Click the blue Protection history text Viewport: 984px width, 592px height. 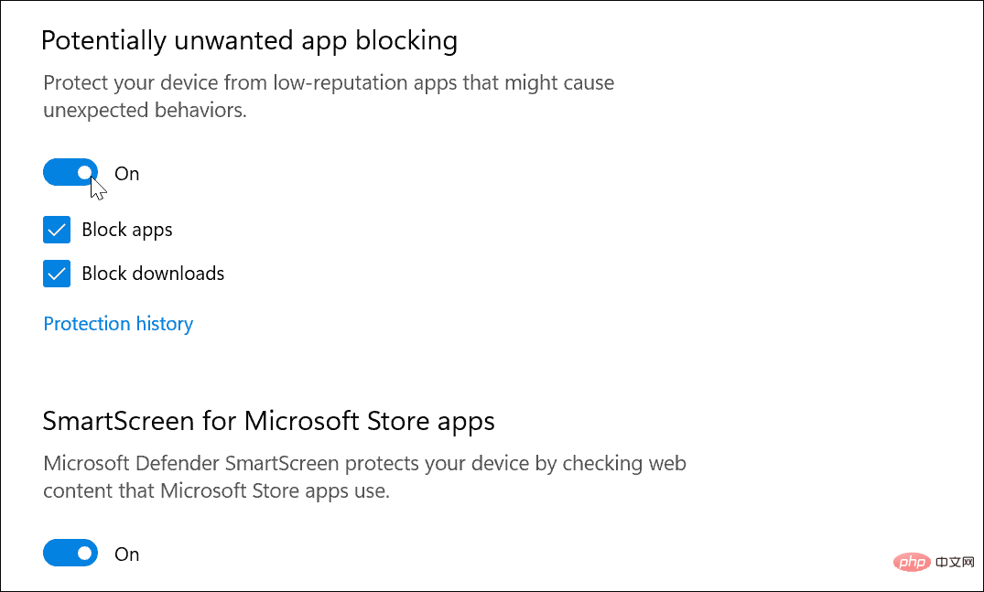pyautogui.click(x=117, y=323)
